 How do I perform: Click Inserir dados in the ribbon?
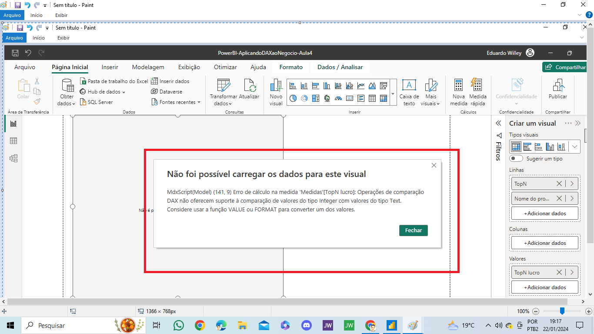click(170, 81)
